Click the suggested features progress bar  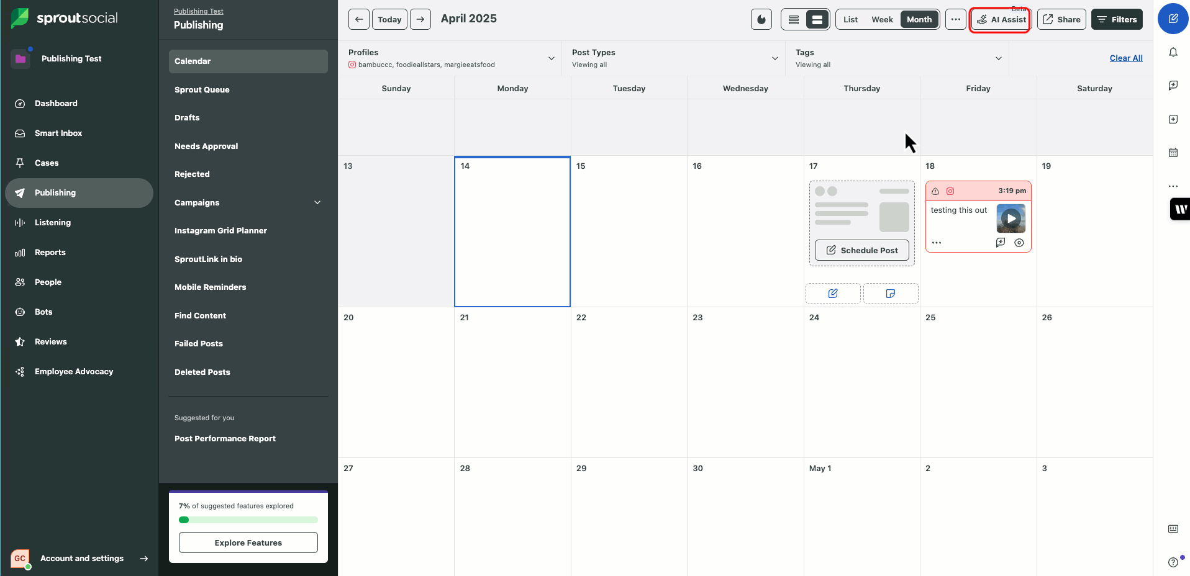[248, 520]
